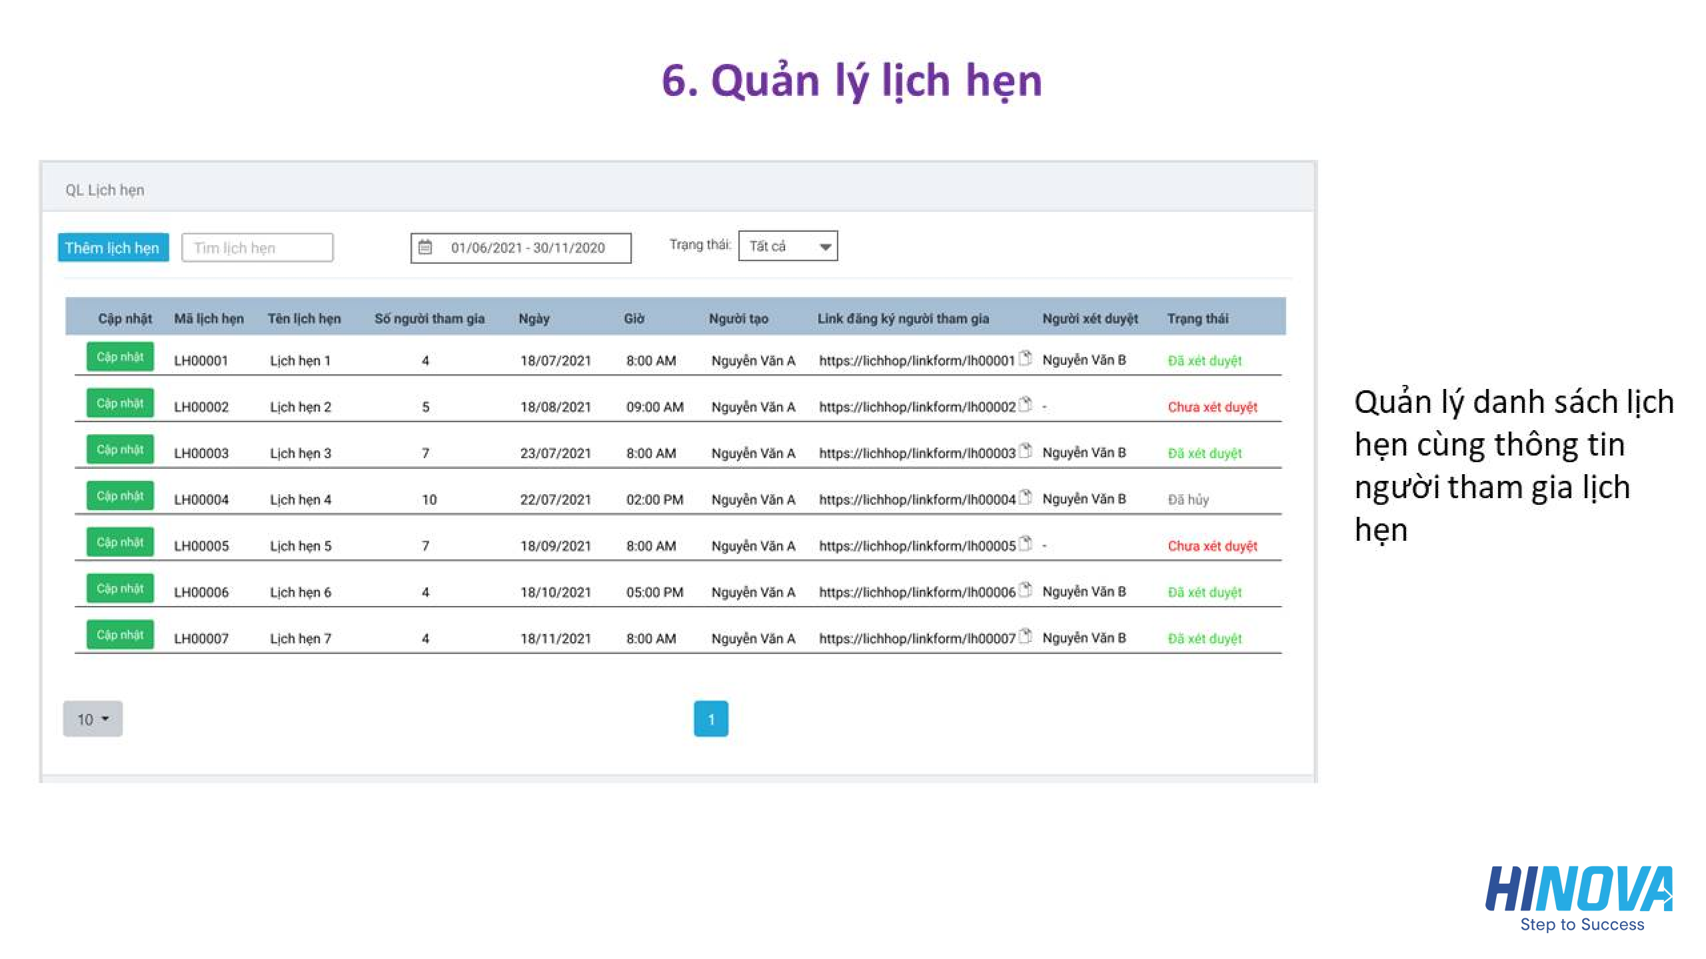The image size is (1706, 959).
Task: Click the calendar icon in date range
Action: (425, 248)
